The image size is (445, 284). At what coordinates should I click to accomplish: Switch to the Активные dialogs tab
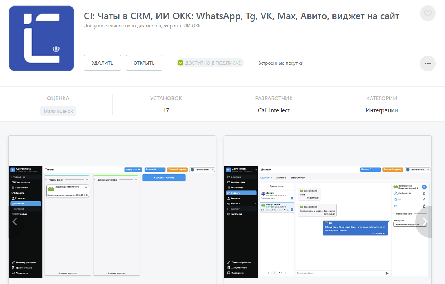pos(281,178)
